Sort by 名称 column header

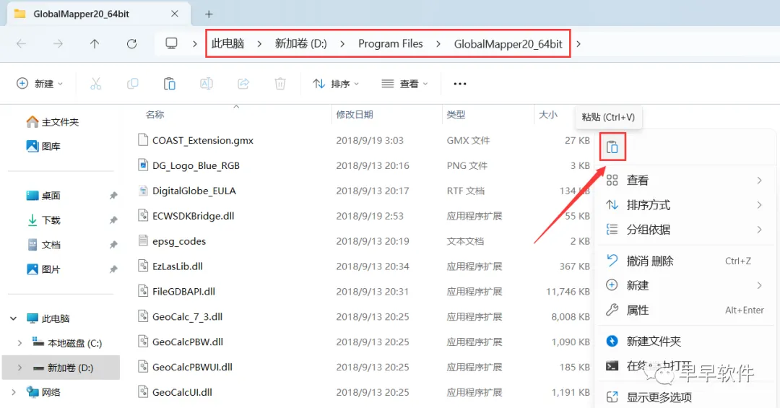coord(155,114)
